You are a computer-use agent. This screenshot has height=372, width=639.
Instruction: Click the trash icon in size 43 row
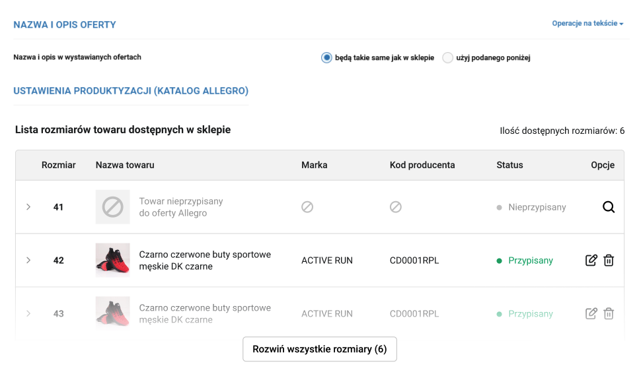point(609,314)
